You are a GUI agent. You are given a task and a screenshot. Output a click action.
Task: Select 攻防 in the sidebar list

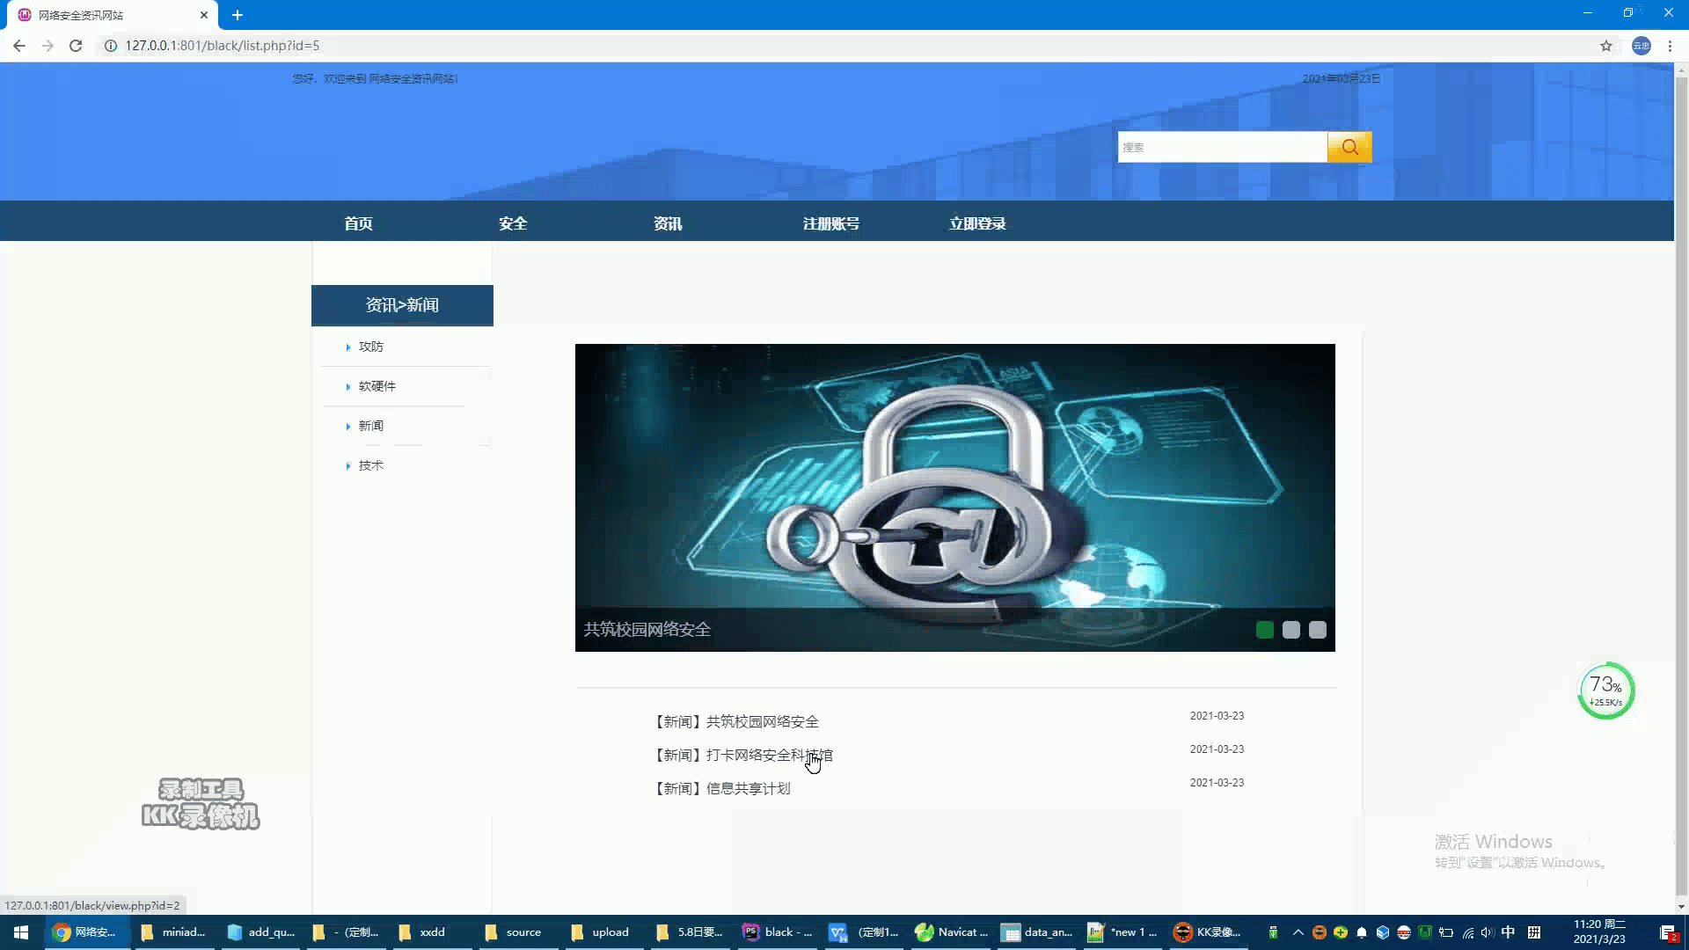click(370, 347)
